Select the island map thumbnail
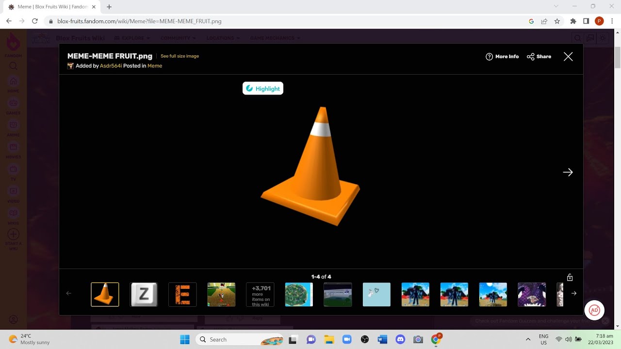 (299, 294)
